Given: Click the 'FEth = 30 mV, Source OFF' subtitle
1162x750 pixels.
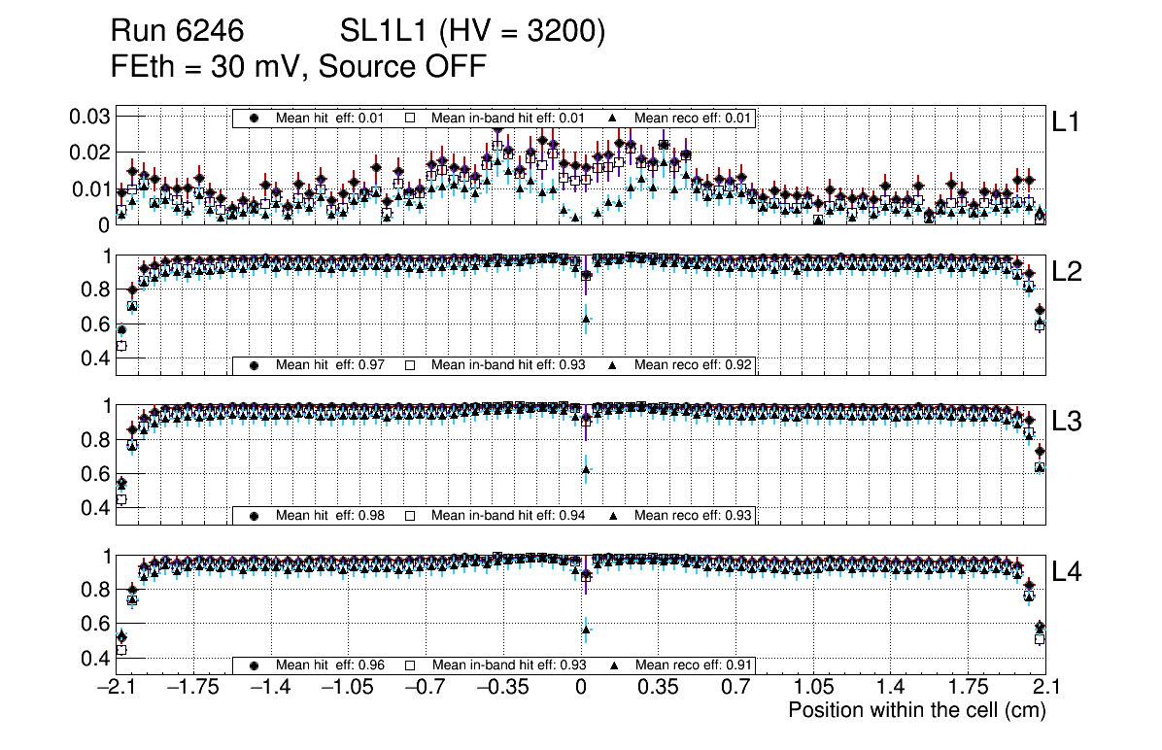Looking at the screenshot, I should pyautogui.click(x=298, y=67).
